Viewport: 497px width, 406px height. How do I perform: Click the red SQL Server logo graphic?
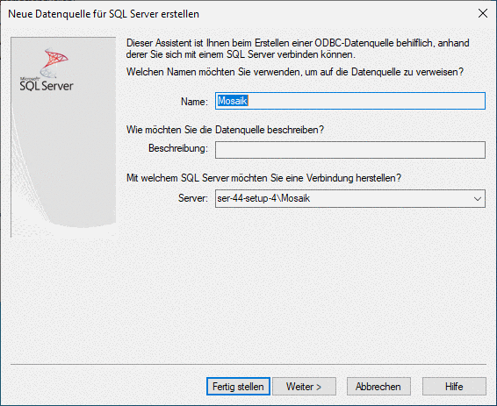[54, 62]
